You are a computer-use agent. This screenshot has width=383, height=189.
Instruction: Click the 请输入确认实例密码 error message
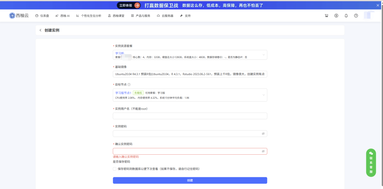(126, 157)
